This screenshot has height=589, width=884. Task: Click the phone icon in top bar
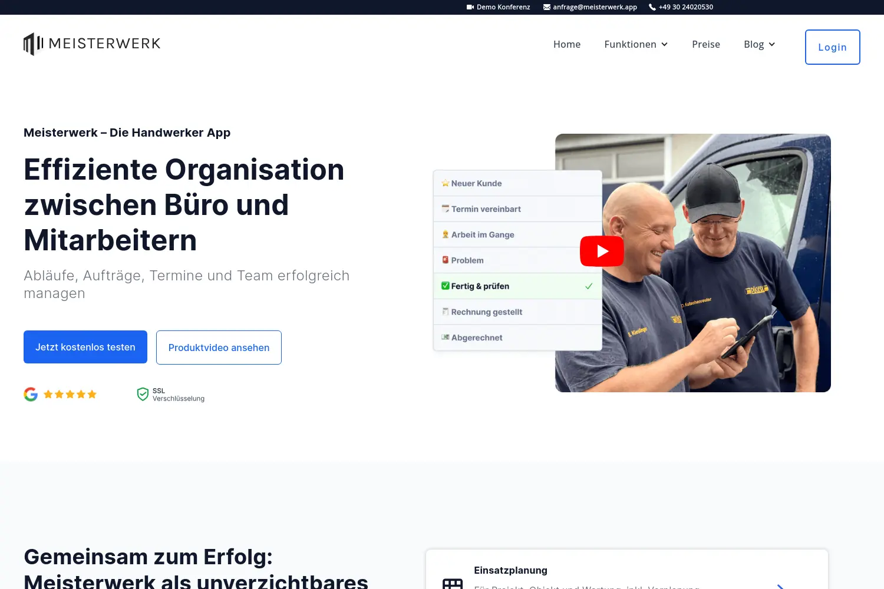(652, 7)
